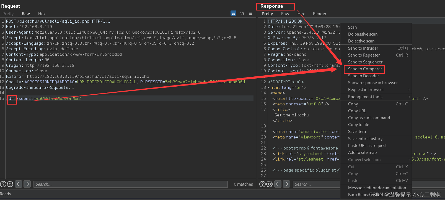Focus the Response search field

(316, 184)
